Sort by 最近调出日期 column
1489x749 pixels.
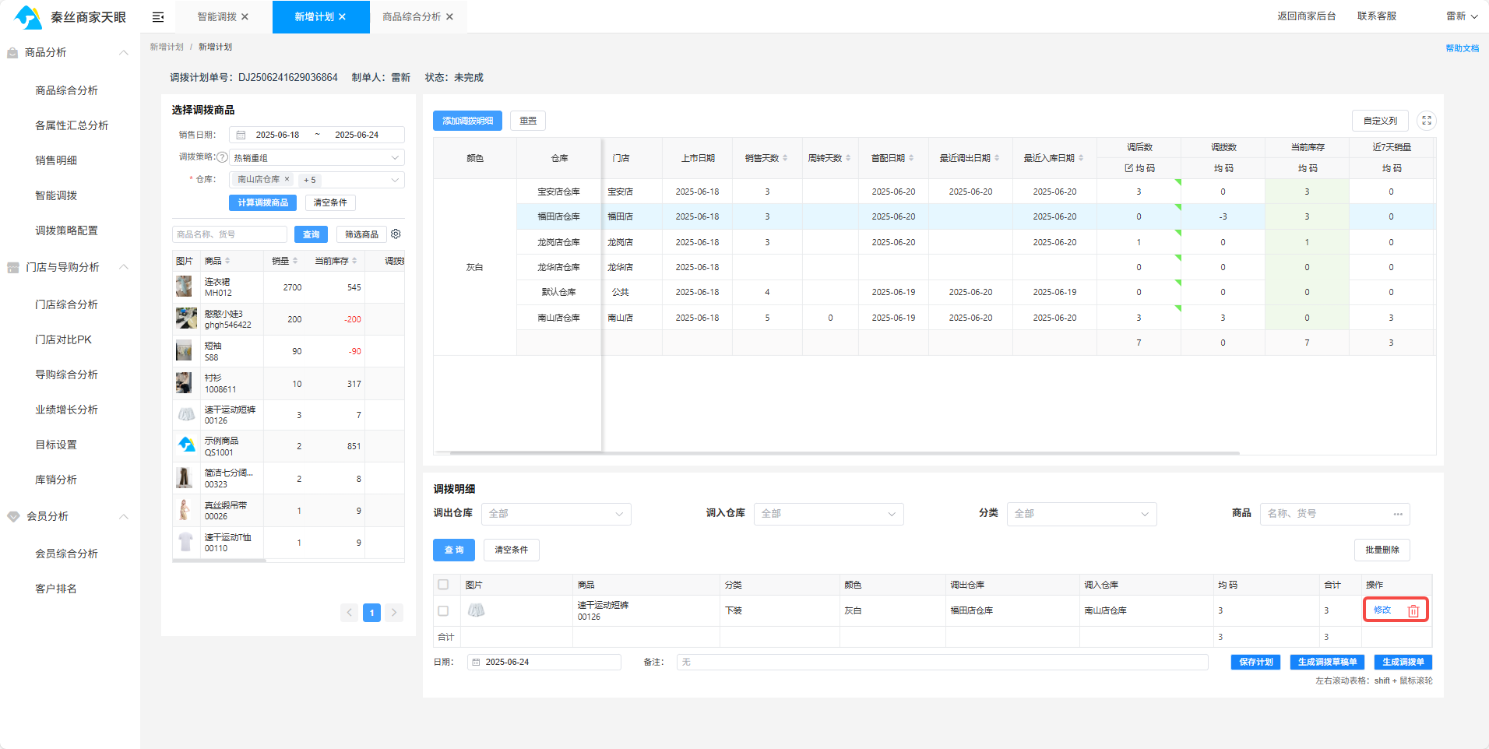pyautogui.click(x=997, y=158)
